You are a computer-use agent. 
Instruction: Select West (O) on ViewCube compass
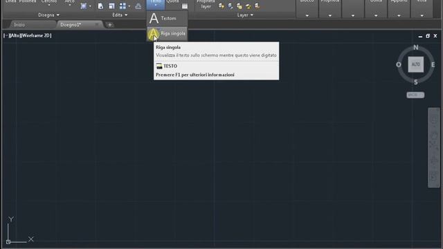399,64
